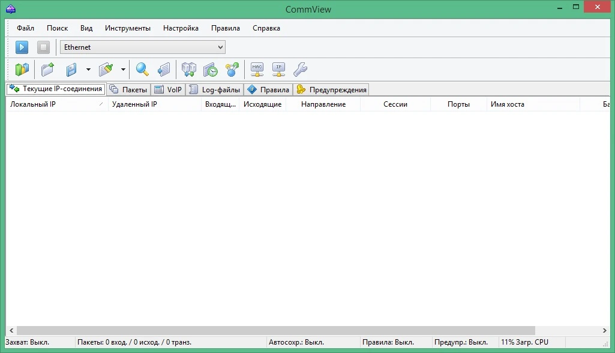
Task: Click the save diskette icon
Action: [71, 70]
